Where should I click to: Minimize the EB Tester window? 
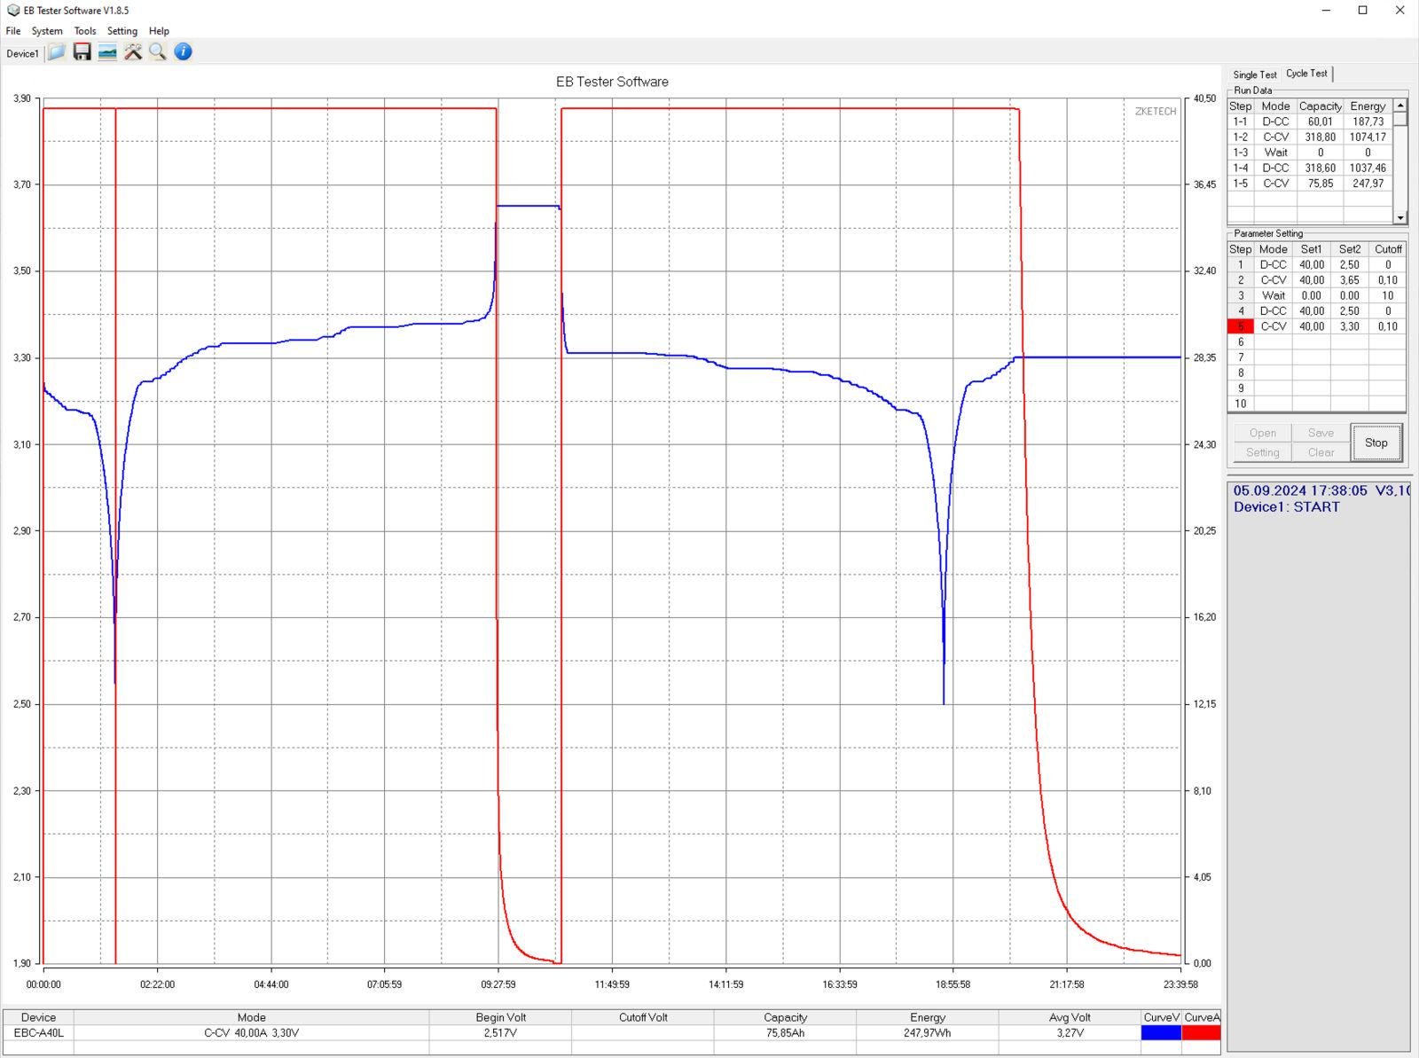pyautogui.click(x=1326, y=11)
